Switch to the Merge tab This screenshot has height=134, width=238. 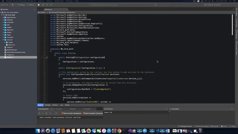click(x=67, y=105)
